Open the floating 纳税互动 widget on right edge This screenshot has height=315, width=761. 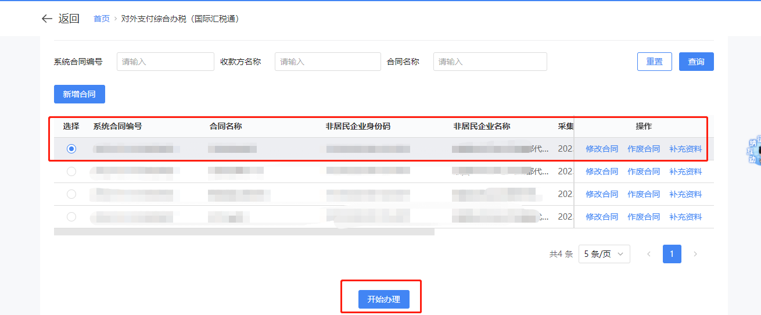tap(753, 151)
